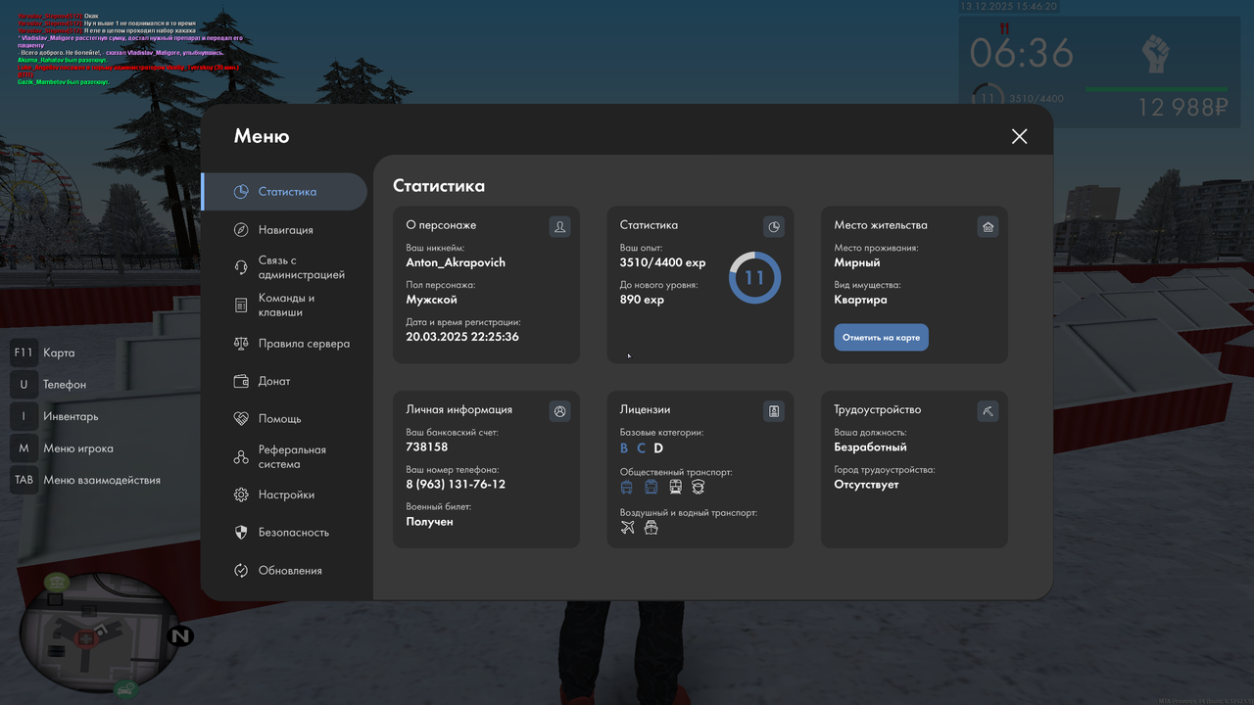Click the M Меню игрока key hint
Viewport: 1254px width, 705px height.
click(x=62, y=448)
